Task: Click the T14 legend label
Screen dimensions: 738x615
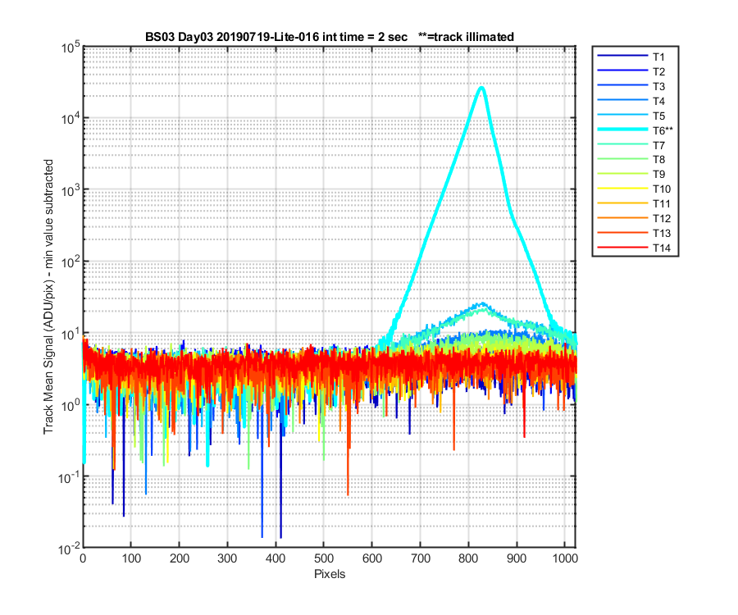Action: tap(661, 248)
